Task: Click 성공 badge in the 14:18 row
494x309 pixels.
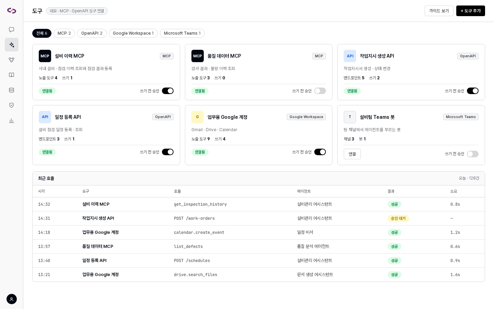Action: (395, 232)
